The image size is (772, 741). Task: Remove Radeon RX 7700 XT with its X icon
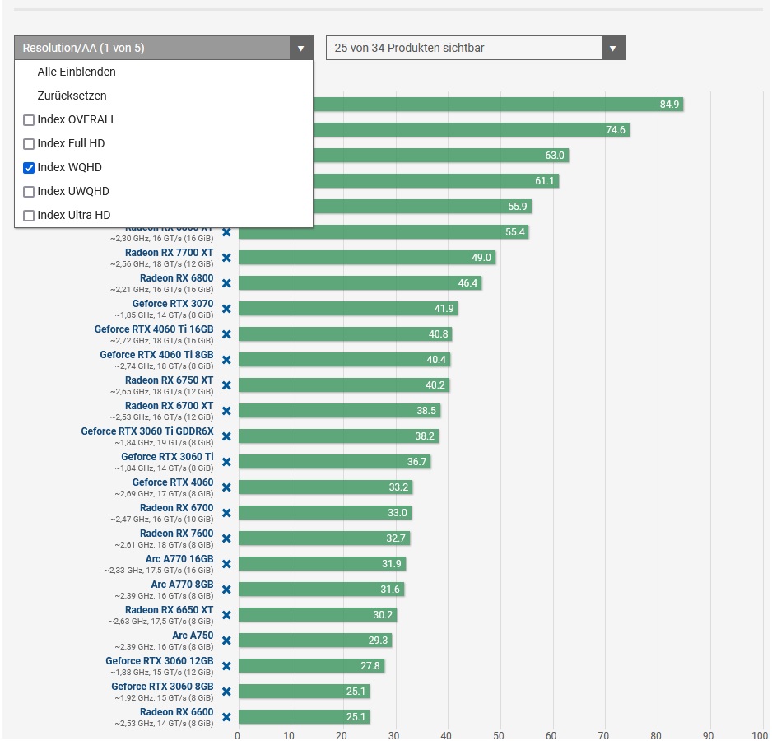[226, 258]
